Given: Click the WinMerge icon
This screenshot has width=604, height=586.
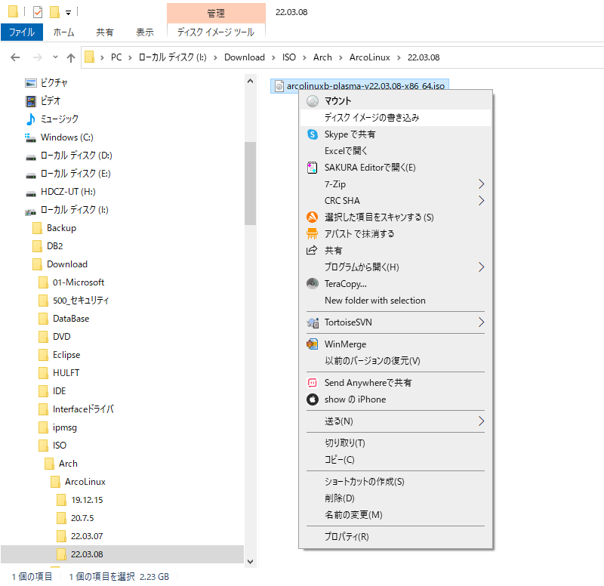Looking at the screenshot, I should click(x=313, y=344).
